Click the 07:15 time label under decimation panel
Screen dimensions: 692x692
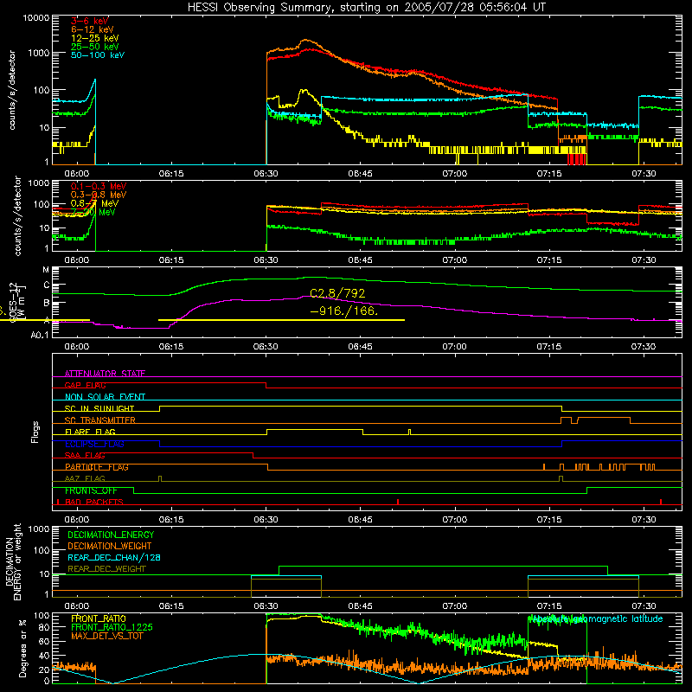point(549,606)
